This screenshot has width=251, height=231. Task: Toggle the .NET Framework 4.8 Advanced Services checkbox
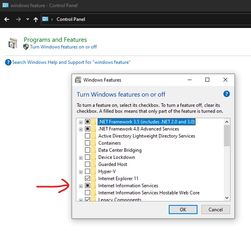click(87, 129)
